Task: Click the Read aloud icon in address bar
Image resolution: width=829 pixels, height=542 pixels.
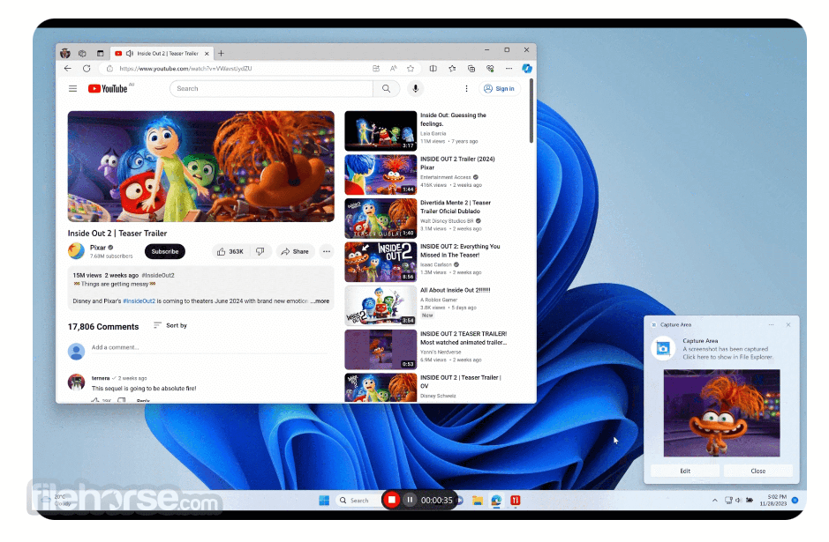Action: click(394, 69)
